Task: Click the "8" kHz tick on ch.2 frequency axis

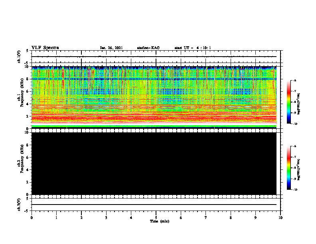Action: click(x=28, y=145)
